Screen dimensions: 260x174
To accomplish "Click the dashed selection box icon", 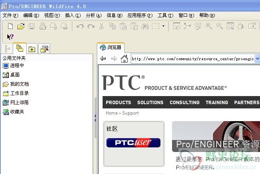I will pos(155,26).
